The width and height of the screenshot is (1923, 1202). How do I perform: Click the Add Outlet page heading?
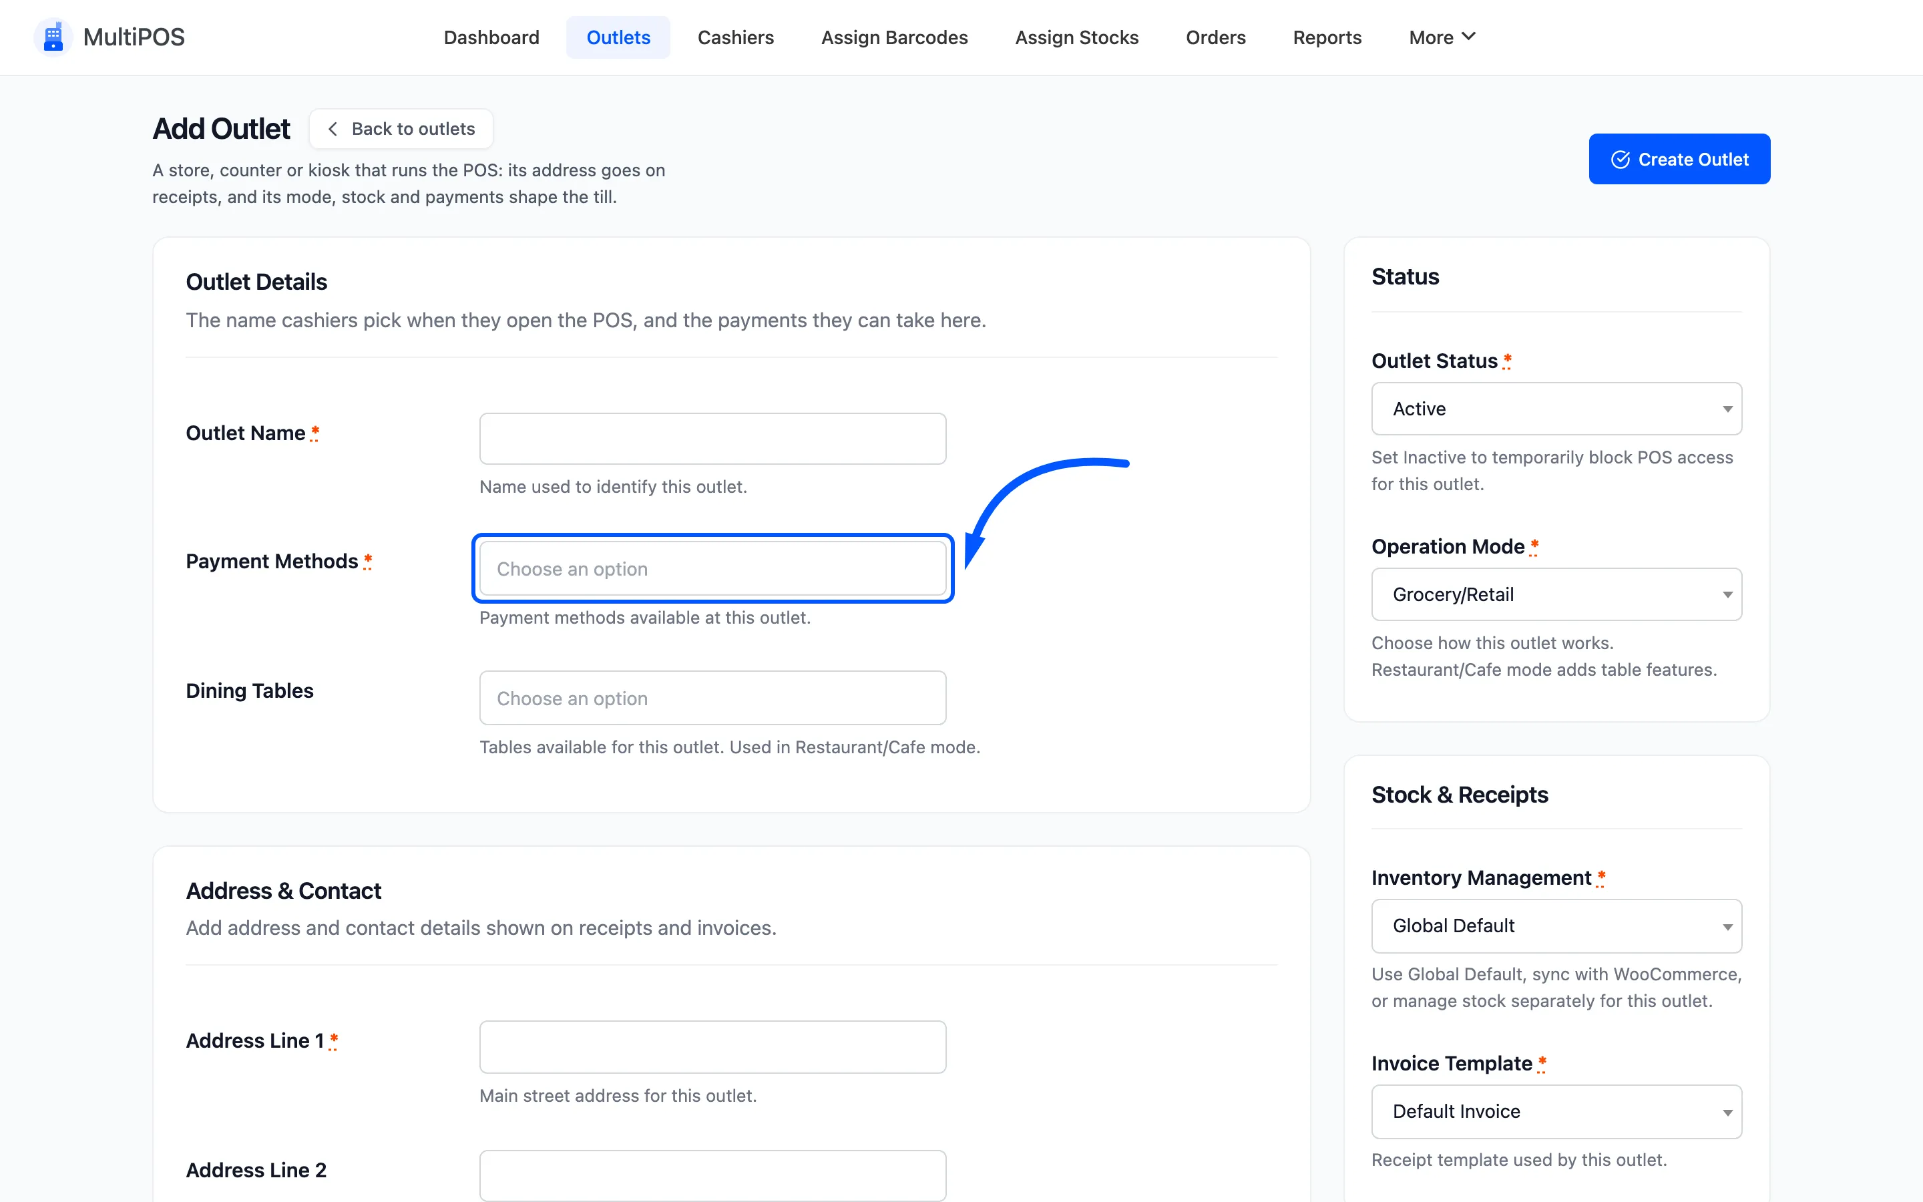tap(221, 129)
